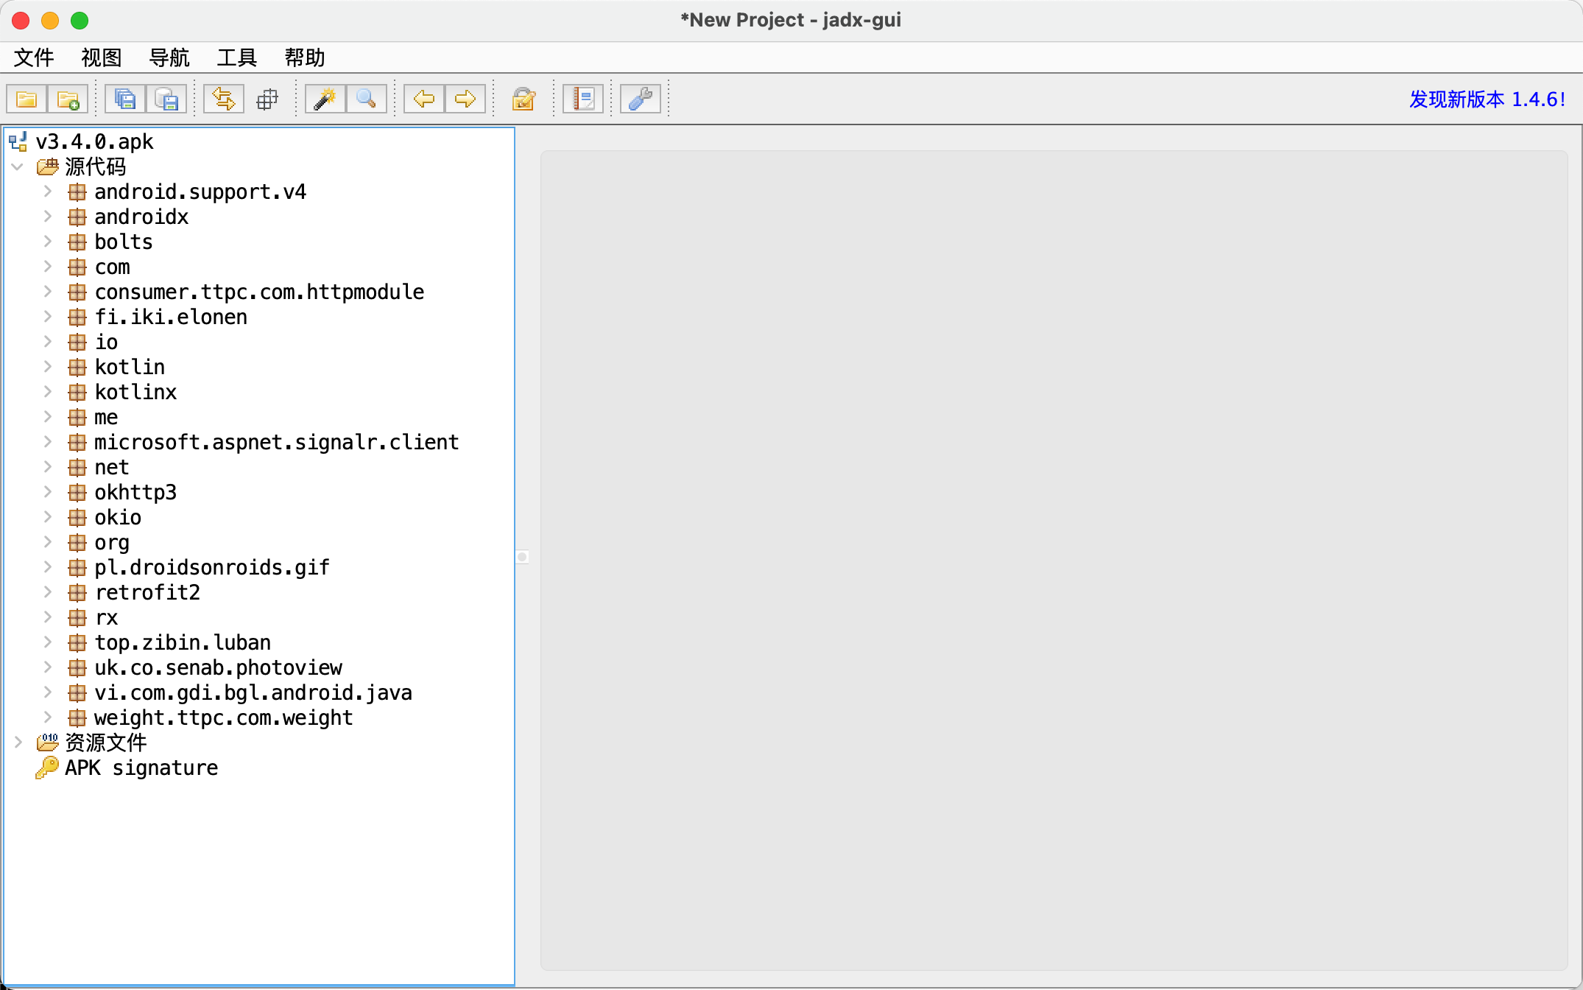Select vi.com.gdi.bgl.android.java package
Screen dimensions: 1583x990
[253, 693]
